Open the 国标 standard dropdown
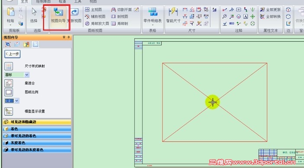 pyautogui.click(x=27, y=75)
